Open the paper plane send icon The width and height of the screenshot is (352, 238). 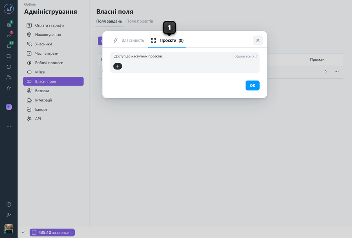tap(9, 215)
